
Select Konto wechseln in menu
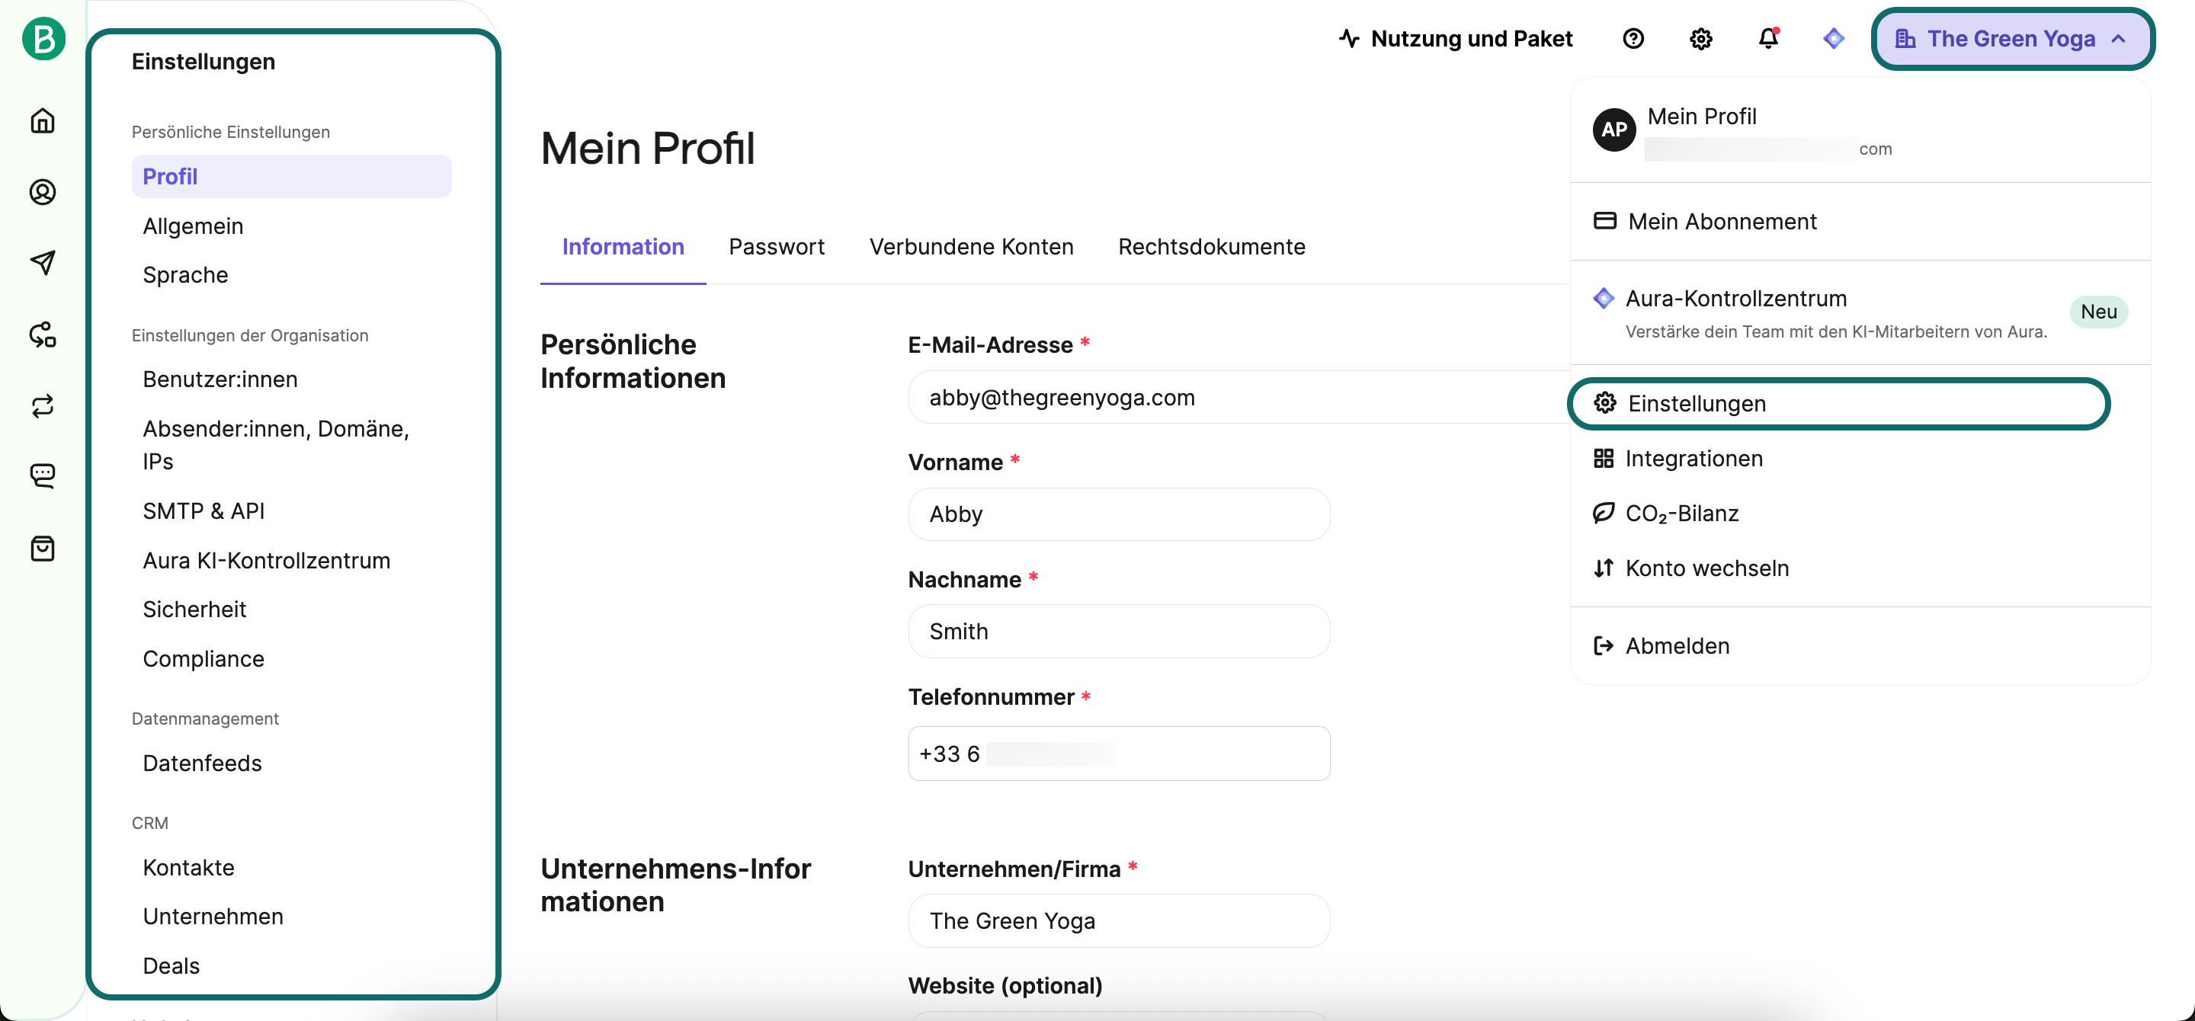coord(1706,568)
